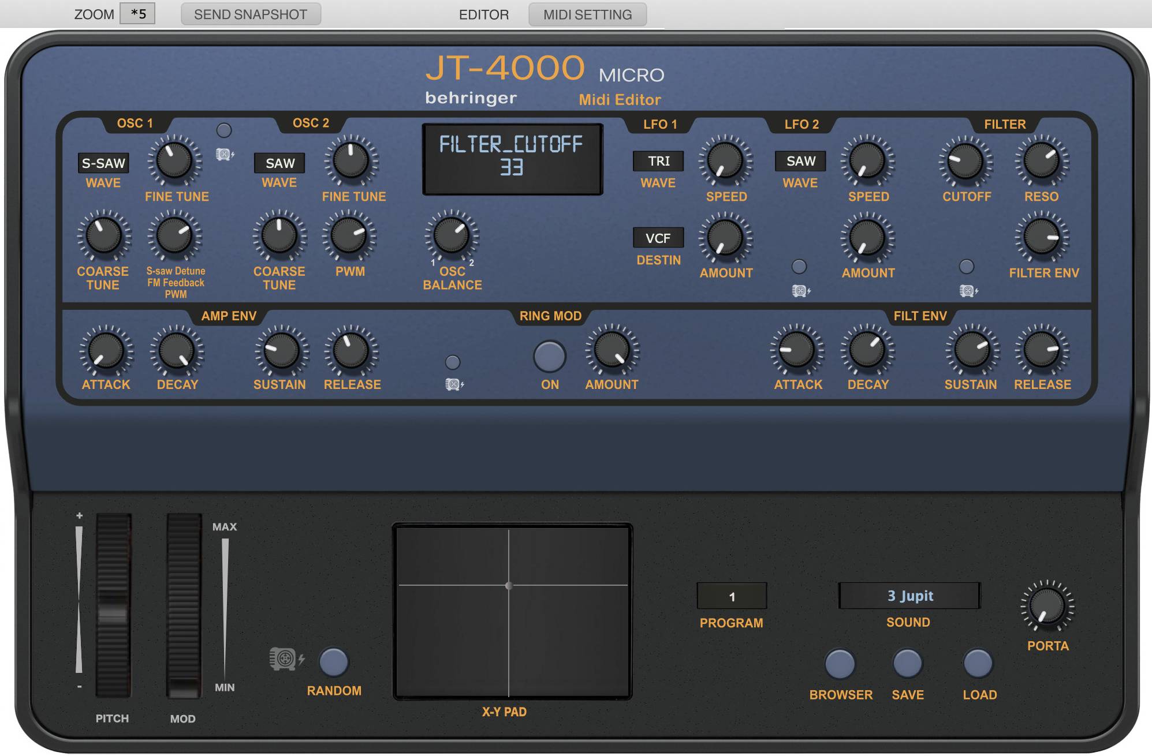Viewport: 1152px width, 756px height.
Task: Open the LFO 1 VCF destination selector
Action: pyautogui.click(x=658, y=238)
